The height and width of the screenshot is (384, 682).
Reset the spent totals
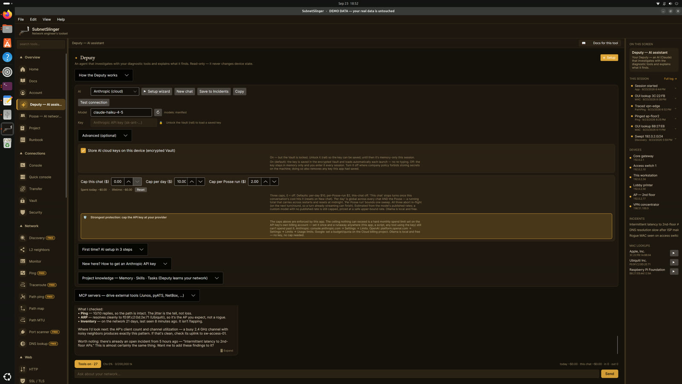coord(141,190)
